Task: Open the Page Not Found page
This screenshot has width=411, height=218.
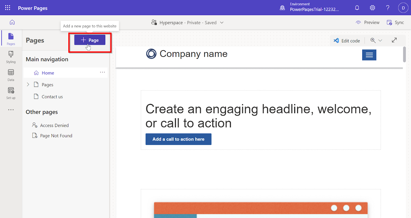Action: [56, 135]
